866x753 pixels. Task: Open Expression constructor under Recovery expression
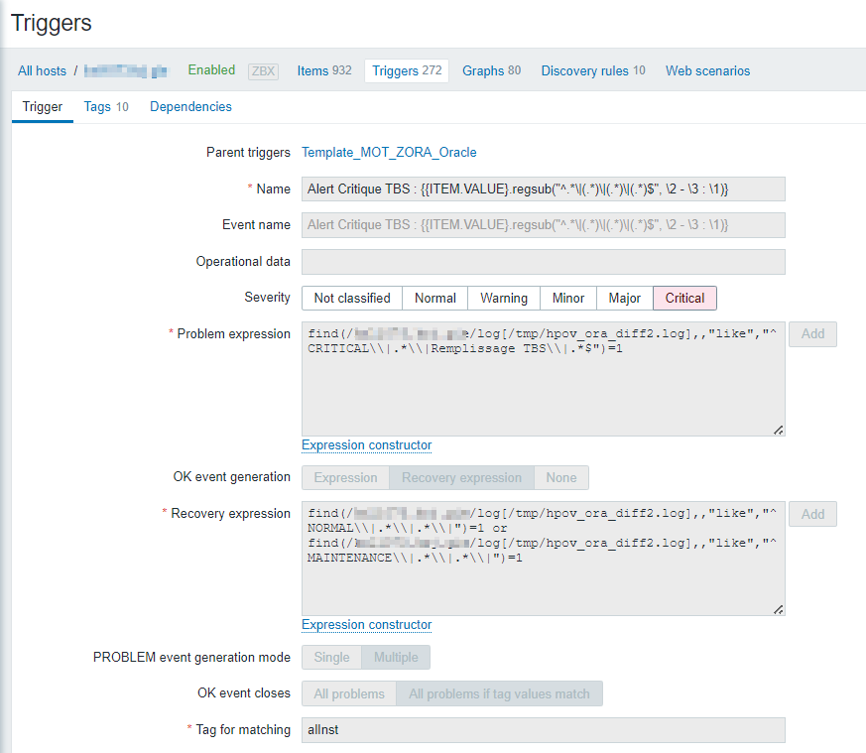[366, 625]
